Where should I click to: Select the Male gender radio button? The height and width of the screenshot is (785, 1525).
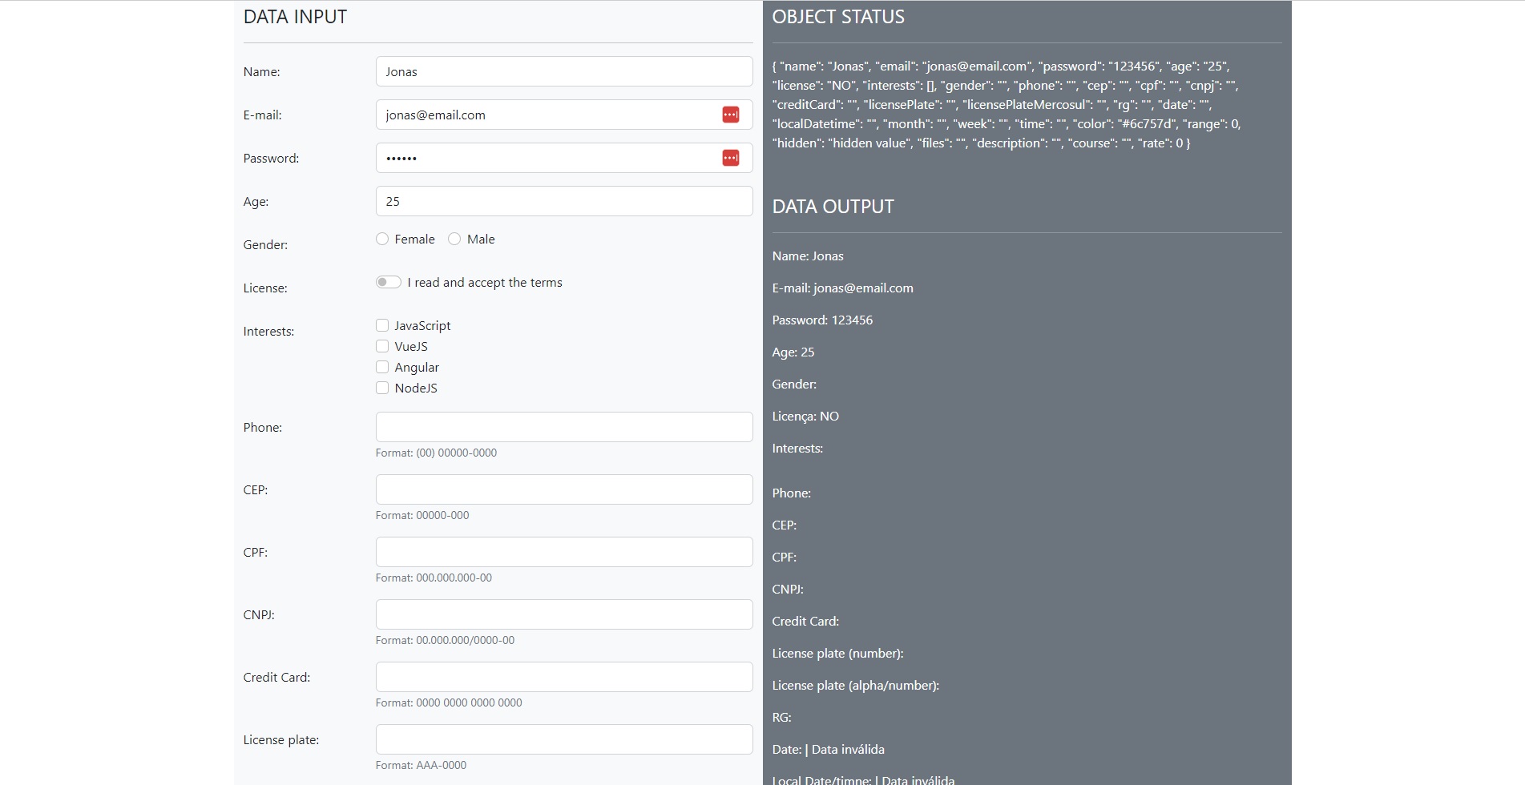coord(453,239)
